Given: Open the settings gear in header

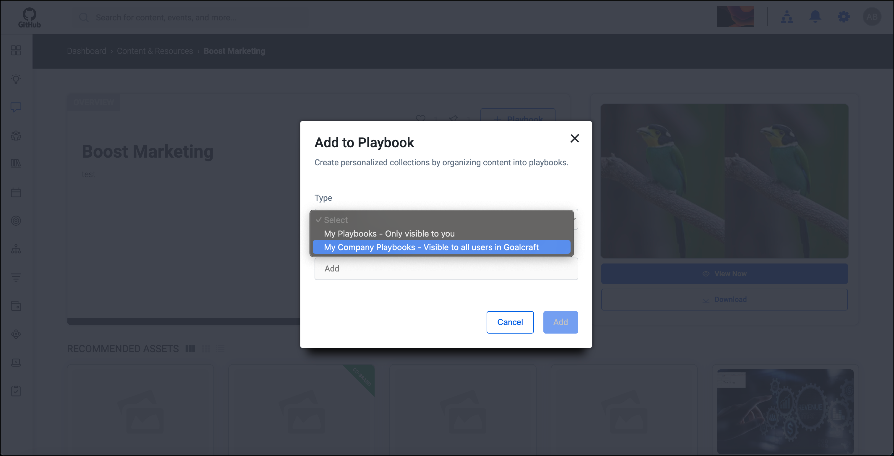Looking at the screenshot, I should coord(844,17).
